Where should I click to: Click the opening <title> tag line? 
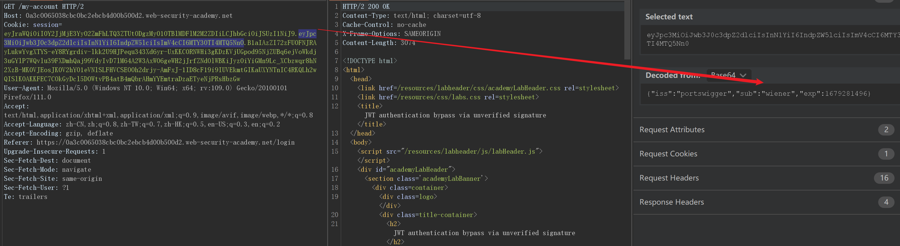[370, 106]
